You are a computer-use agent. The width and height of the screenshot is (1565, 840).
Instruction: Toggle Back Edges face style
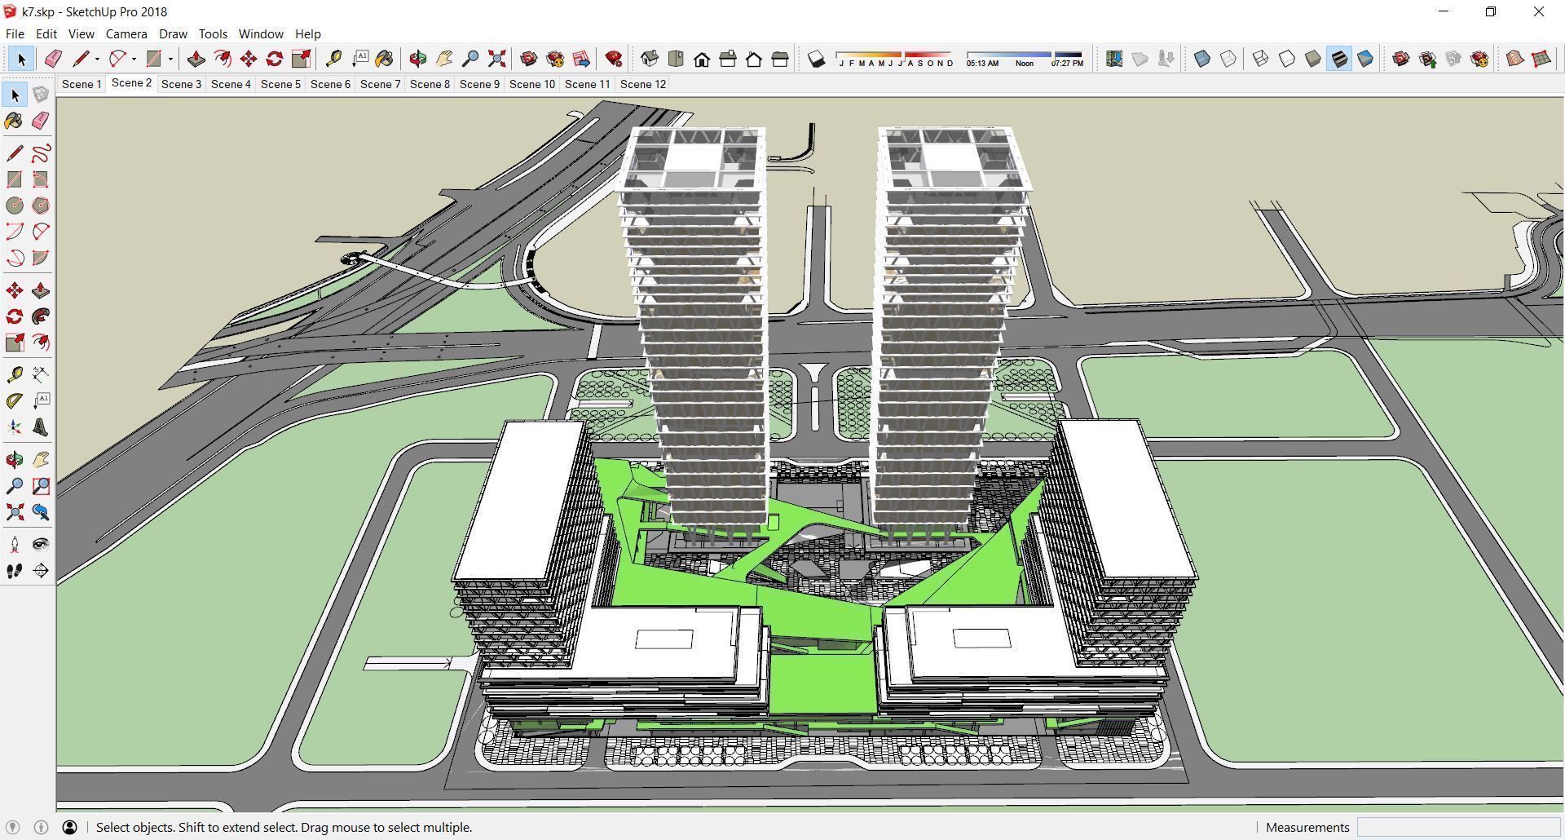(1228, 59)
